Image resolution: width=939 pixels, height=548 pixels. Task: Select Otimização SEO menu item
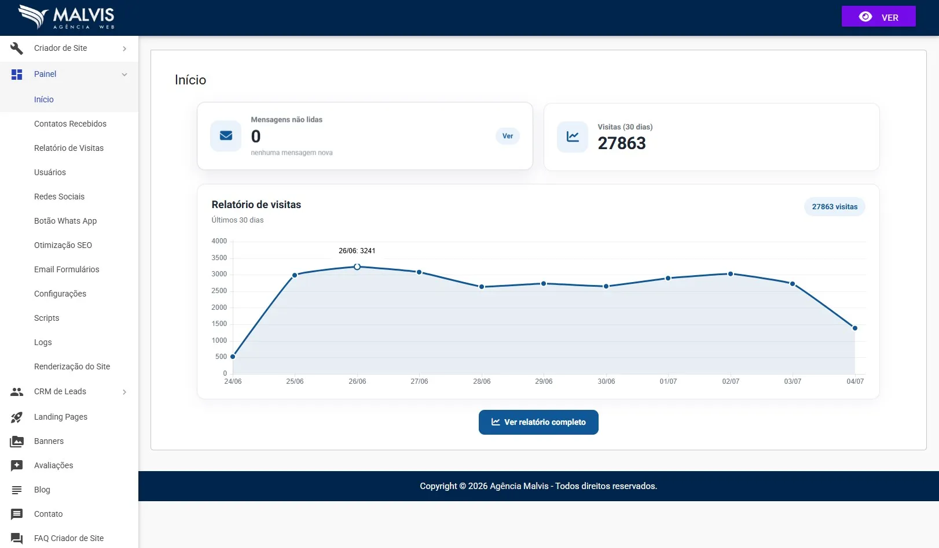63,245
